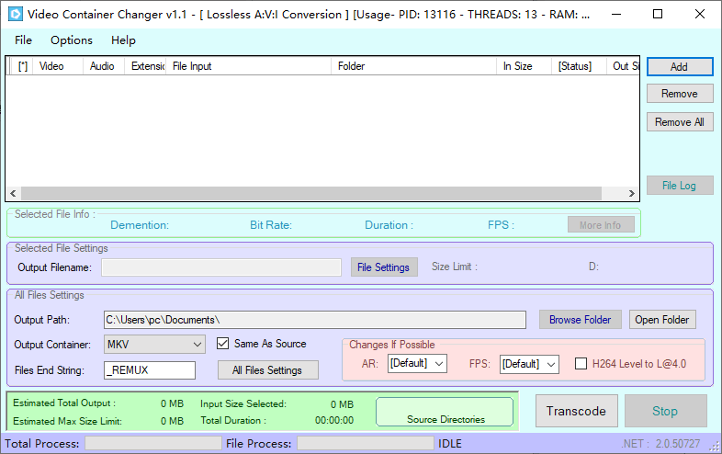This screenshot has height=454, width=722.
Task: Click the Extension column header
Action: (x=145, y=66)
